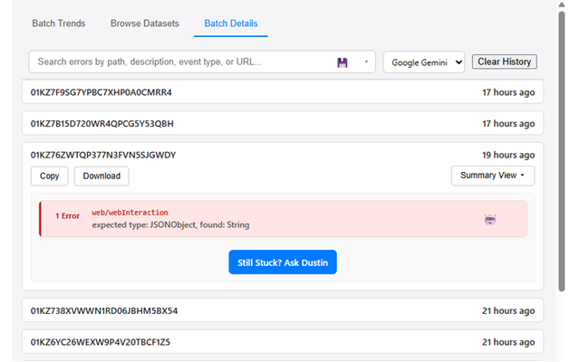Expand batch 01KZ7B15D720WR4QPCG5Y53QBH row
This screenshot has width=580, height=362.
click(283, 123)
